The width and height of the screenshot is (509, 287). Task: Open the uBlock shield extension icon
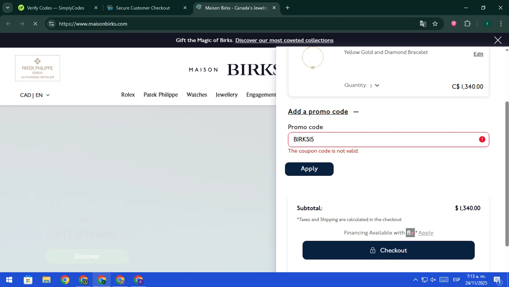[454, 24]
